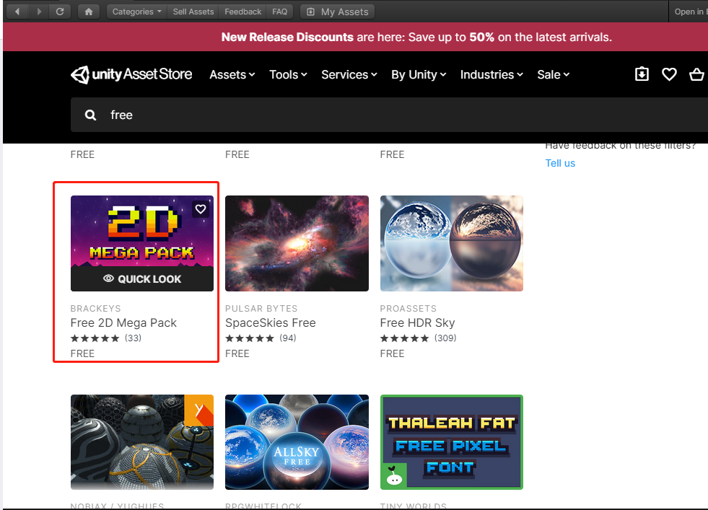Open the metallic spheres Yughues thumbnail
The image size is (708, 510).
click(142, 442)
